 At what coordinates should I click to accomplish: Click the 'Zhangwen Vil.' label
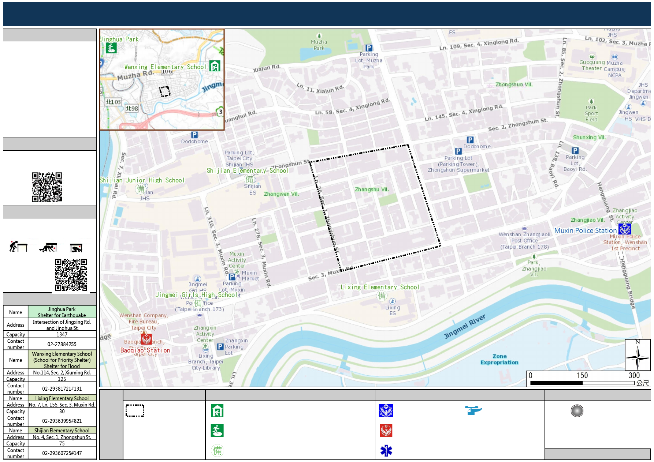point(281,194)
